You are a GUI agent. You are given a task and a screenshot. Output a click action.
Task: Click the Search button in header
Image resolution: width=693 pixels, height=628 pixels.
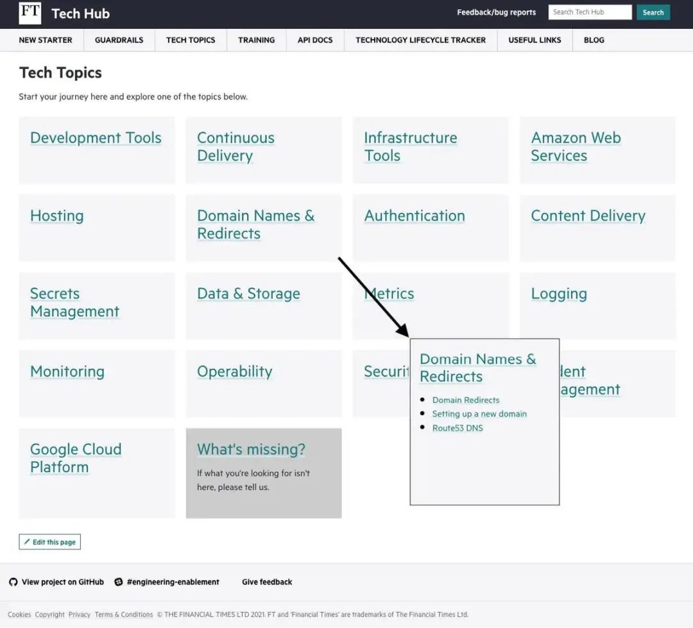pos(653,12)
